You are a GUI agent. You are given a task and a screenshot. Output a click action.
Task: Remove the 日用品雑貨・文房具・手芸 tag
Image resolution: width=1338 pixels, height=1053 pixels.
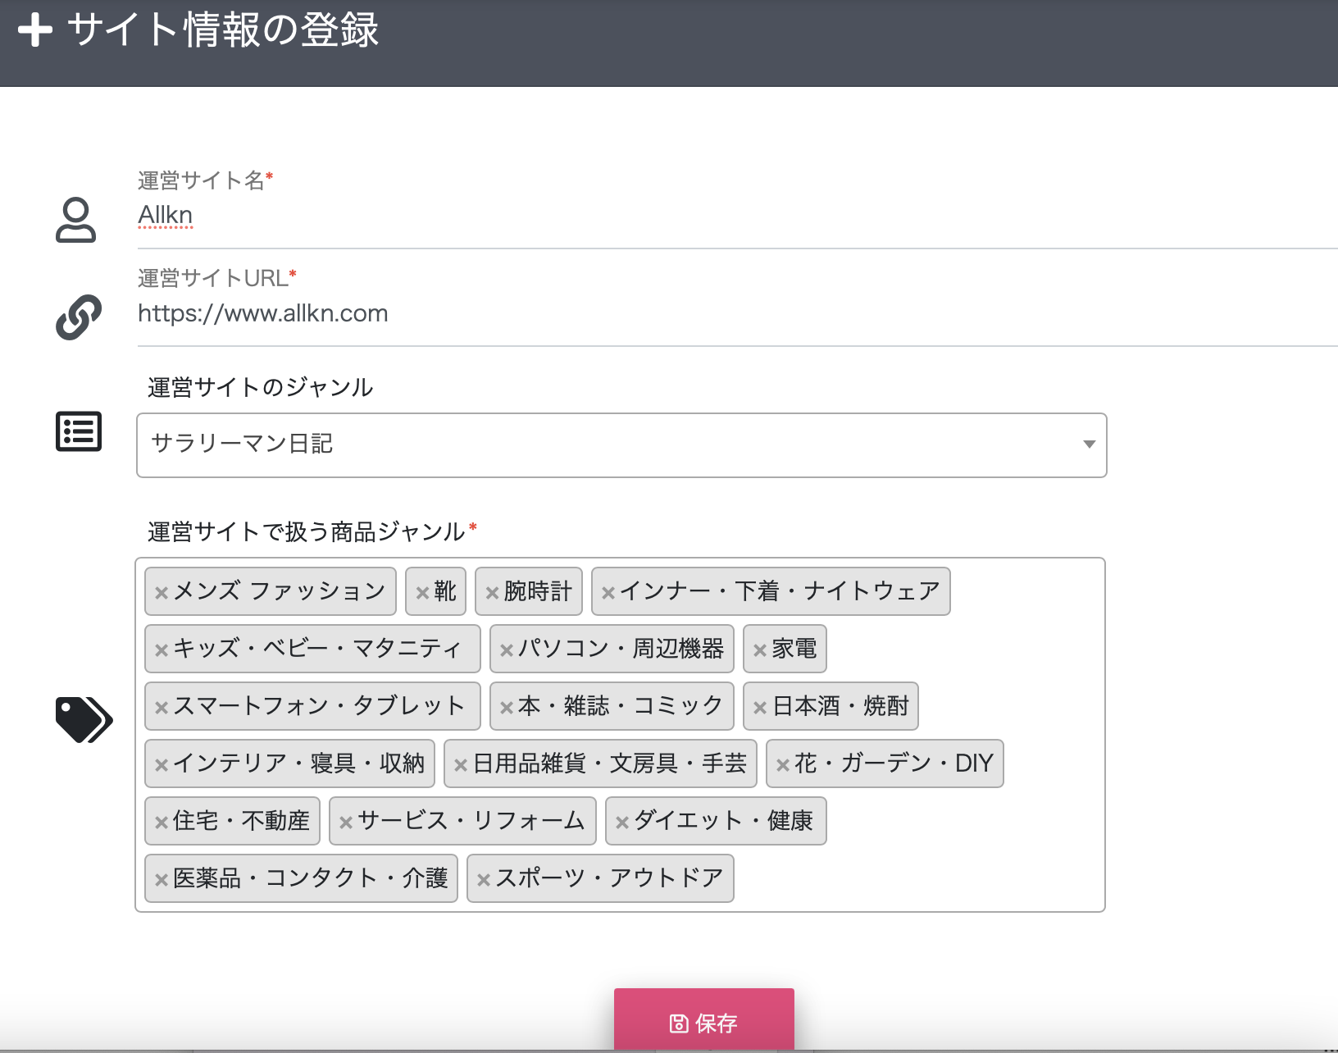pyautogui.click(x=461, y=765)
